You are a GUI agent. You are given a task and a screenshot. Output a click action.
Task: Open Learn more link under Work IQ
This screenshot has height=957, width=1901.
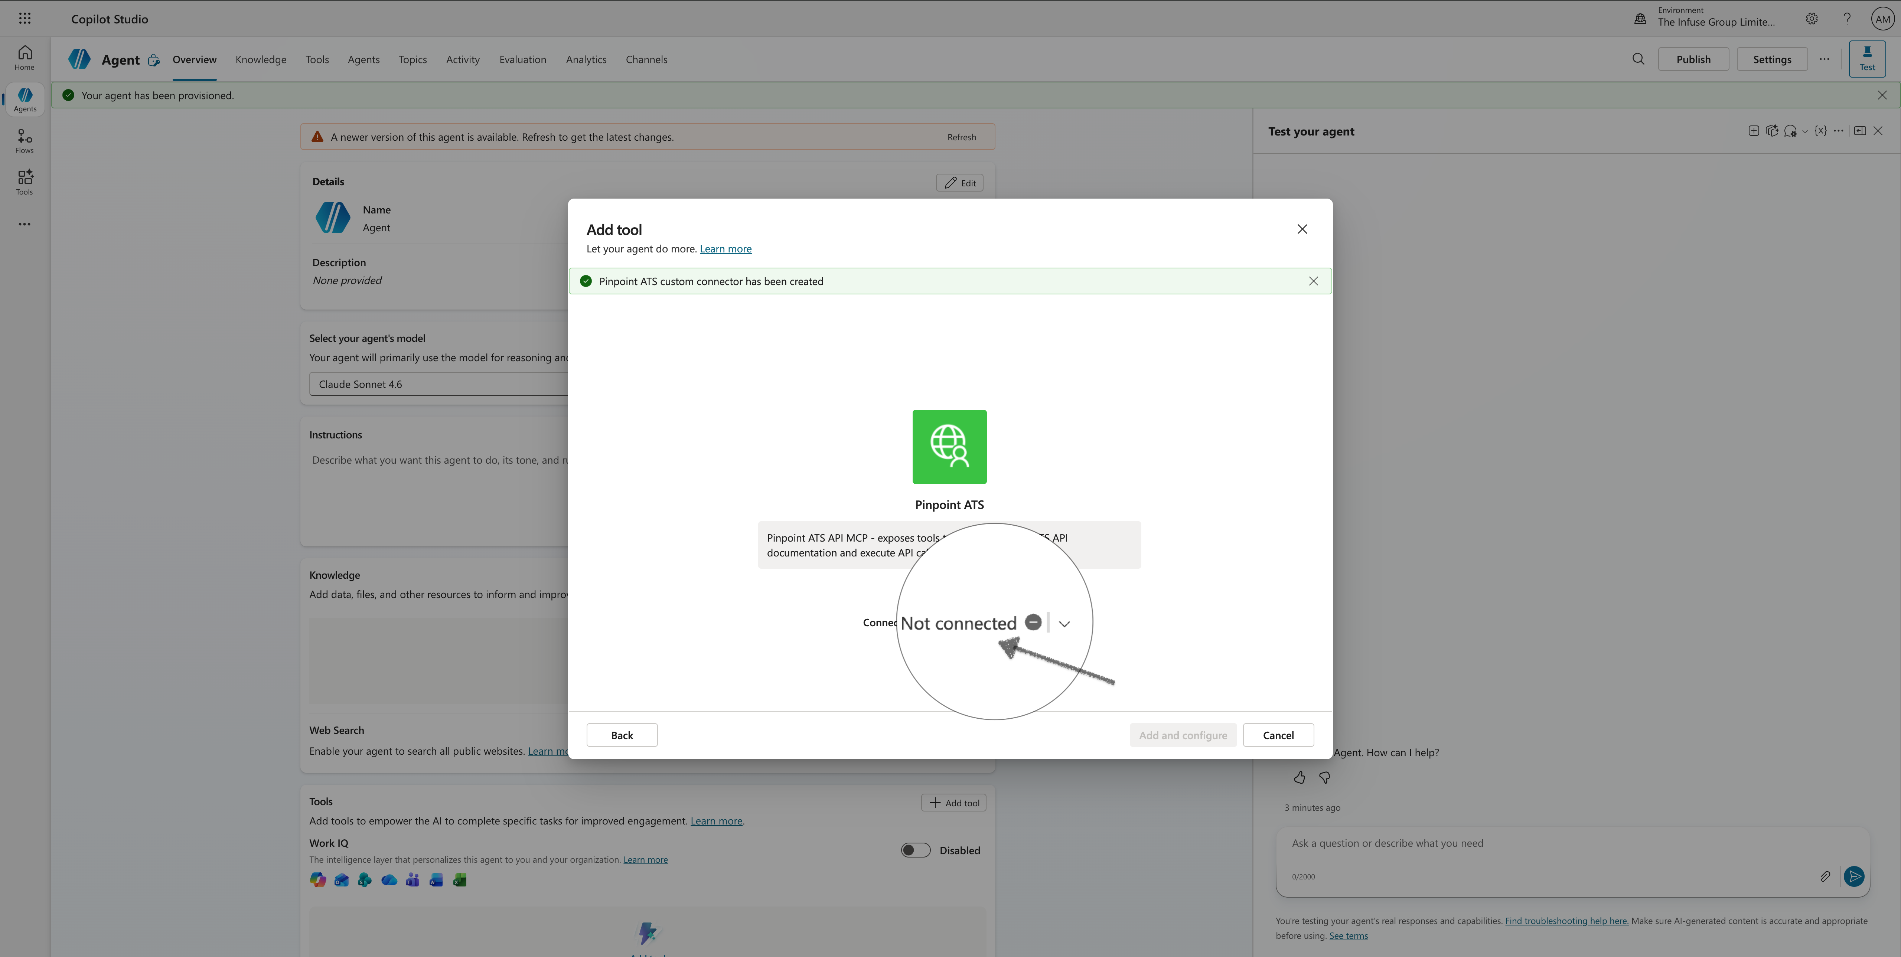click(x=645, y=860)
